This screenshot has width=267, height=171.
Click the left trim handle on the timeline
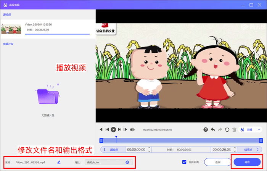click(x=101, y=141)
